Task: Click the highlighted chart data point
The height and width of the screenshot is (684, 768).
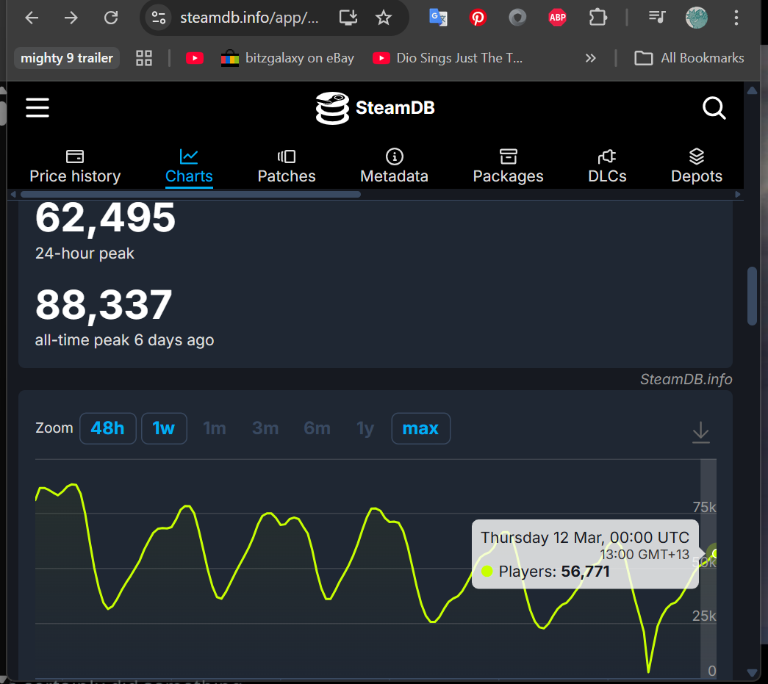Action: coord(714,553)
